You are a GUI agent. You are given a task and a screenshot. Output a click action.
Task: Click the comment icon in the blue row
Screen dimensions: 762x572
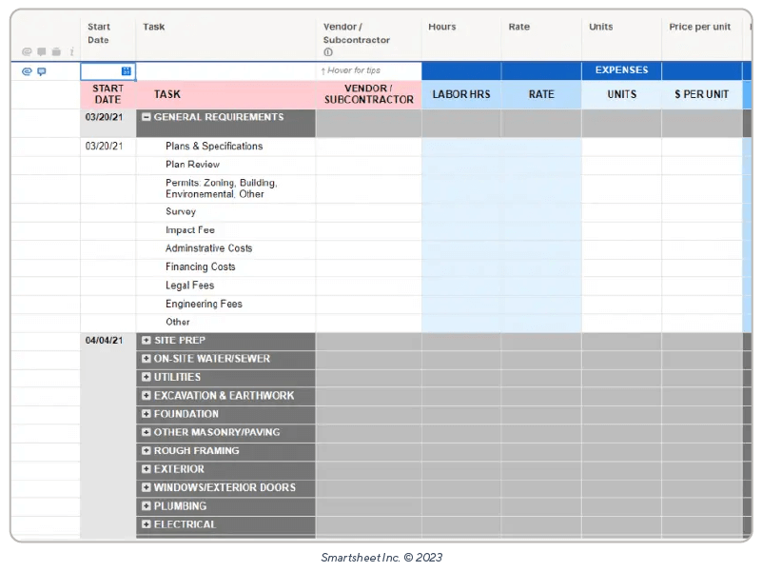pyautogui.click(x=41, y=70)
